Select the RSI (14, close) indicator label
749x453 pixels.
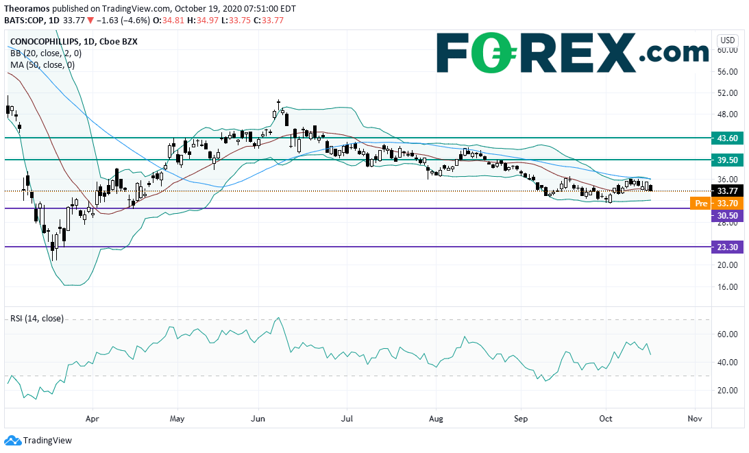(37, 318)
